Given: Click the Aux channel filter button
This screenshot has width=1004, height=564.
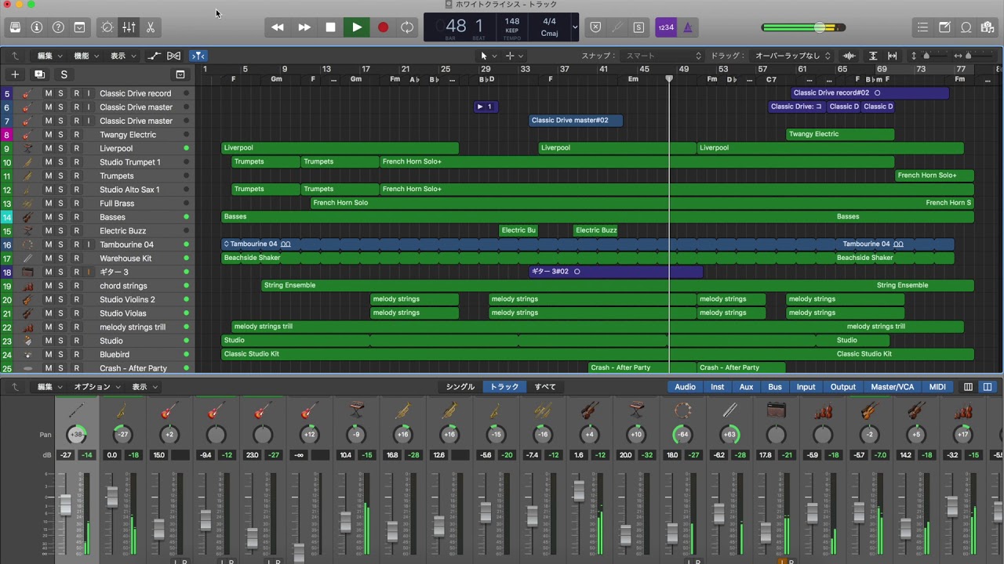Looking at the screenshot, I should point(746,387).
